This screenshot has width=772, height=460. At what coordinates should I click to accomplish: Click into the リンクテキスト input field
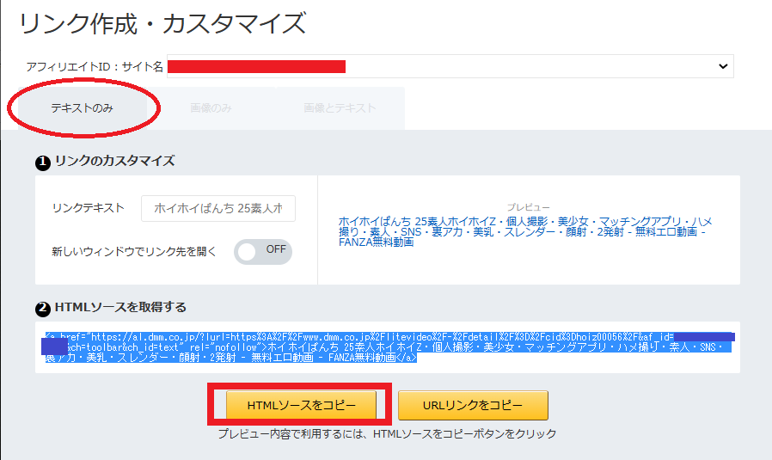218,208
